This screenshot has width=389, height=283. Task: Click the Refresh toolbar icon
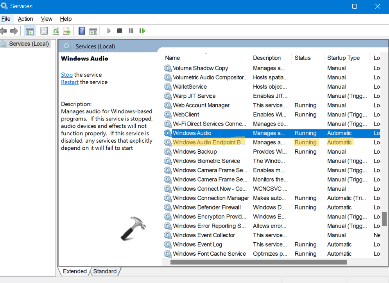(56, 31)
